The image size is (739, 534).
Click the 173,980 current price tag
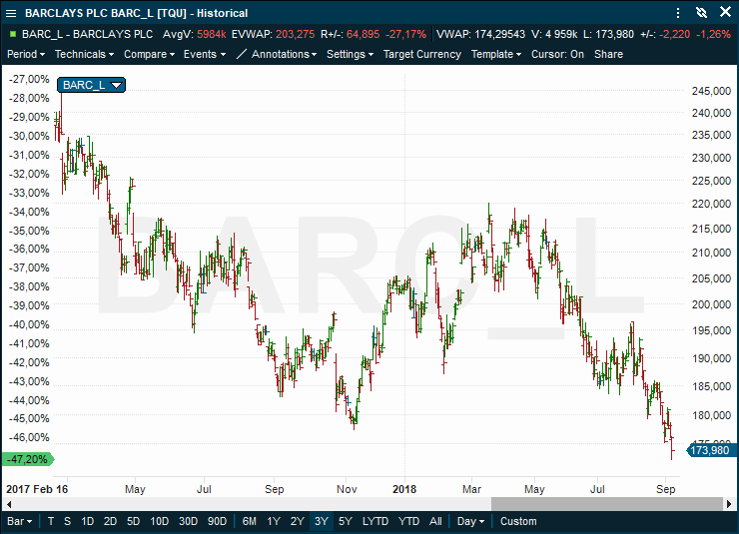(709, 450)
